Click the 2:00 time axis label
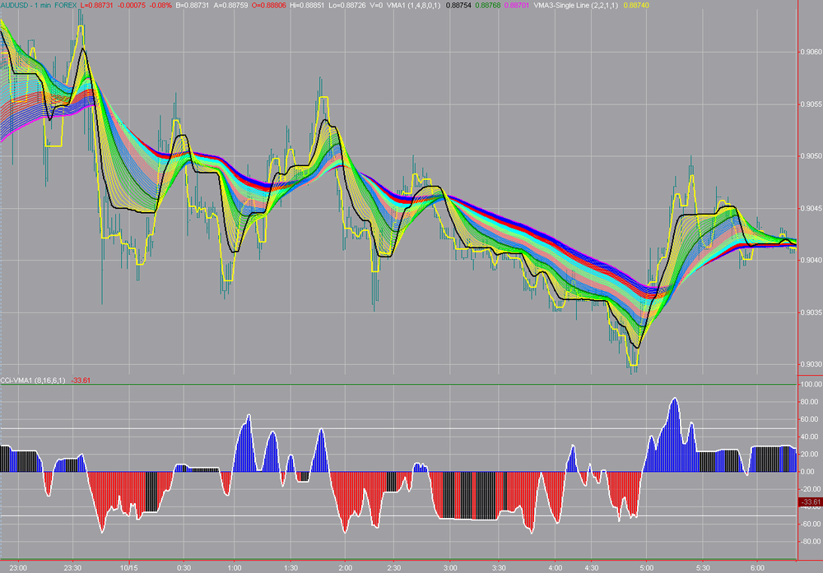Viewport: 823px width, 573px height. point(346,568)
